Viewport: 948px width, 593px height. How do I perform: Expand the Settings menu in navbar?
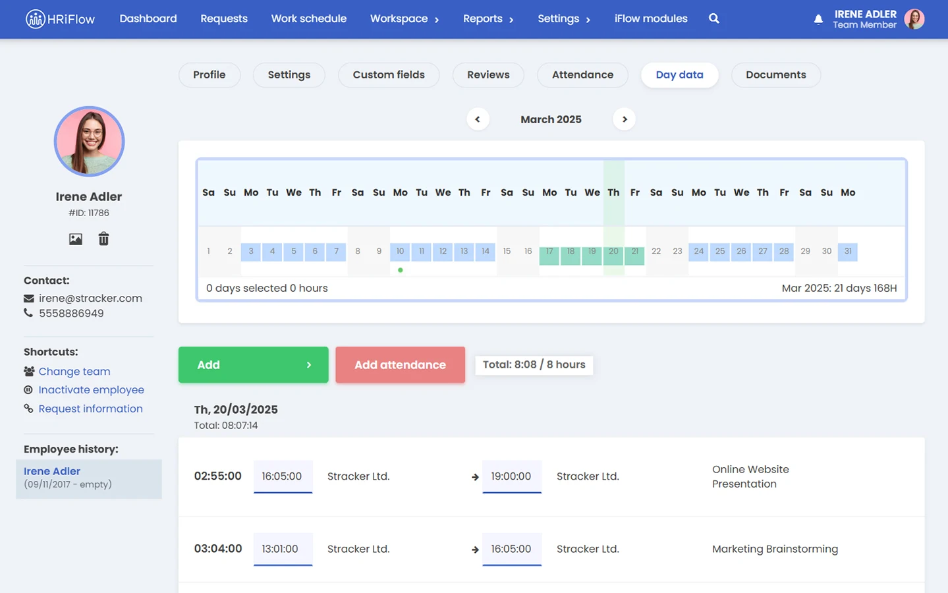tap(563, 19)
